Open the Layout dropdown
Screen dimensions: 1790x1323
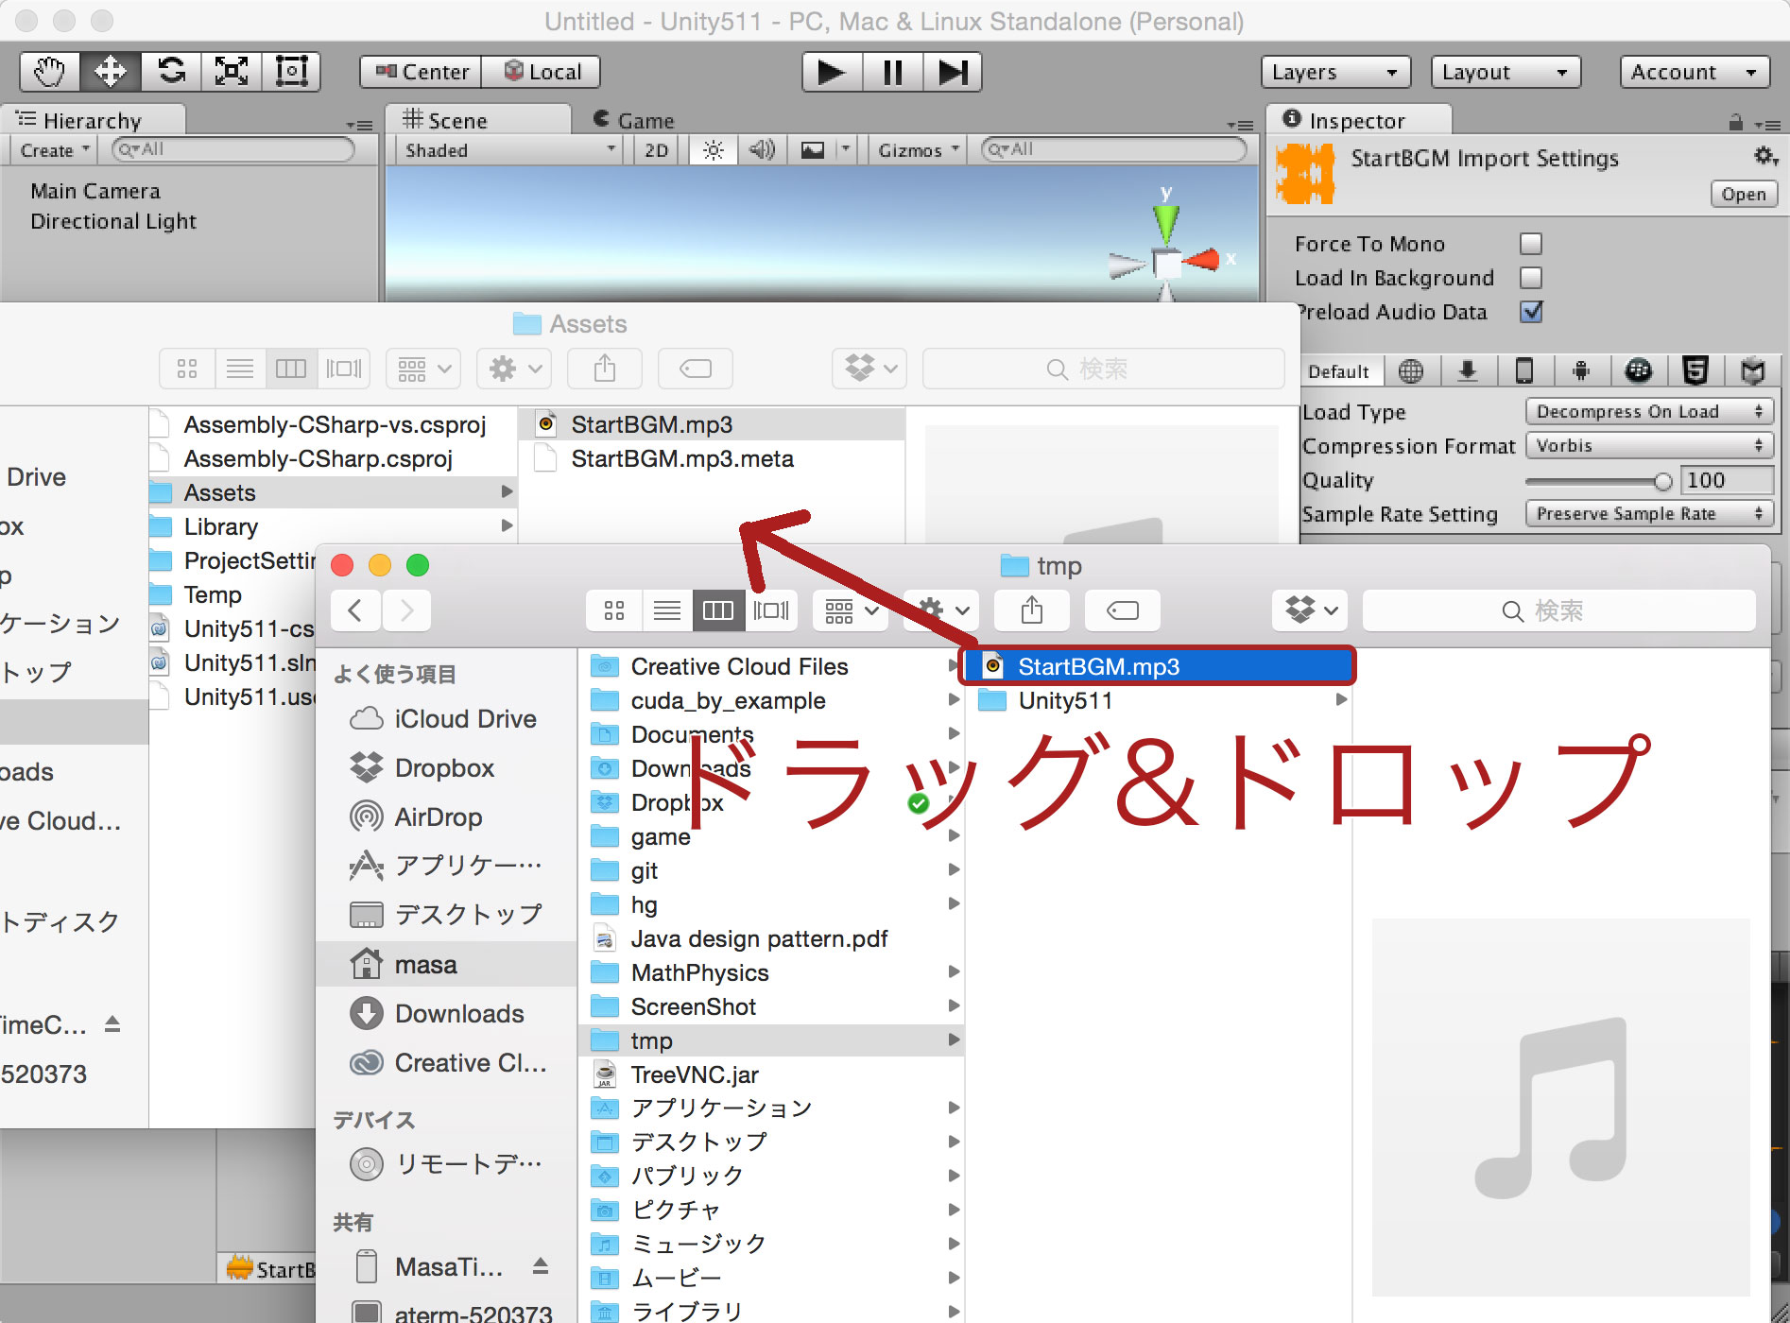pyautogui.click(x=1506, y=72)
